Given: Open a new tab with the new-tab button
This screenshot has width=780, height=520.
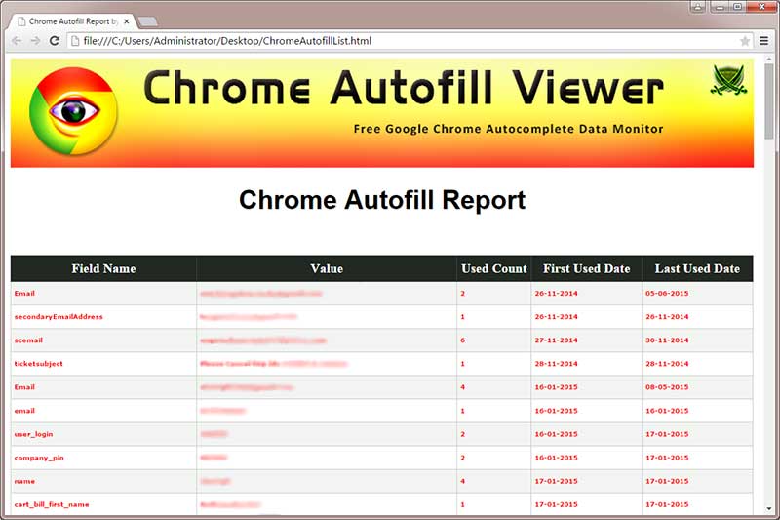Looking at the screenshot, I should click(x=147, y=20).
